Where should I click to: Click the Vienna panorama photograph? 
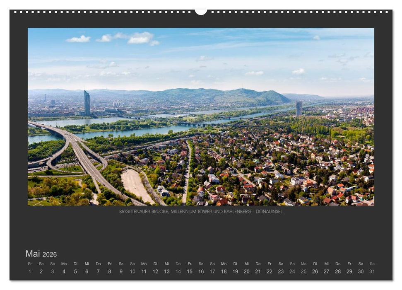pyautogui.click(x=201, y=118)
